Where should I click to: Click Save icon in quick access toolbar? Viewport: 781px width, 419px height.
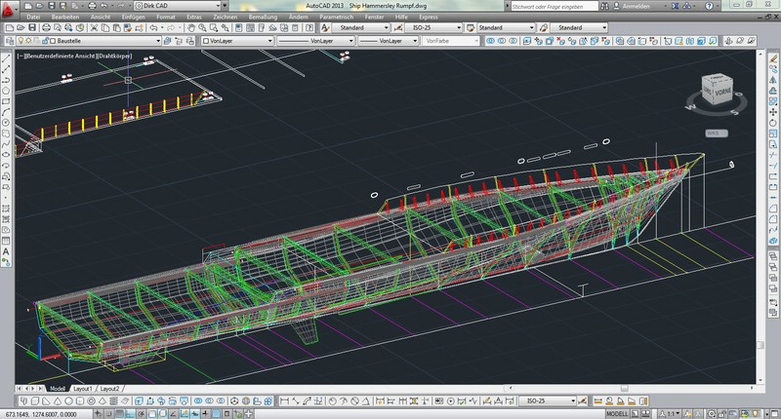[52, 6]
